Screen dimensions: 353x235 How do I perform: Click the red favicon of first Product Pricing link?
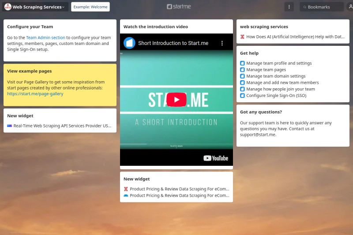(x=126, y=189)
